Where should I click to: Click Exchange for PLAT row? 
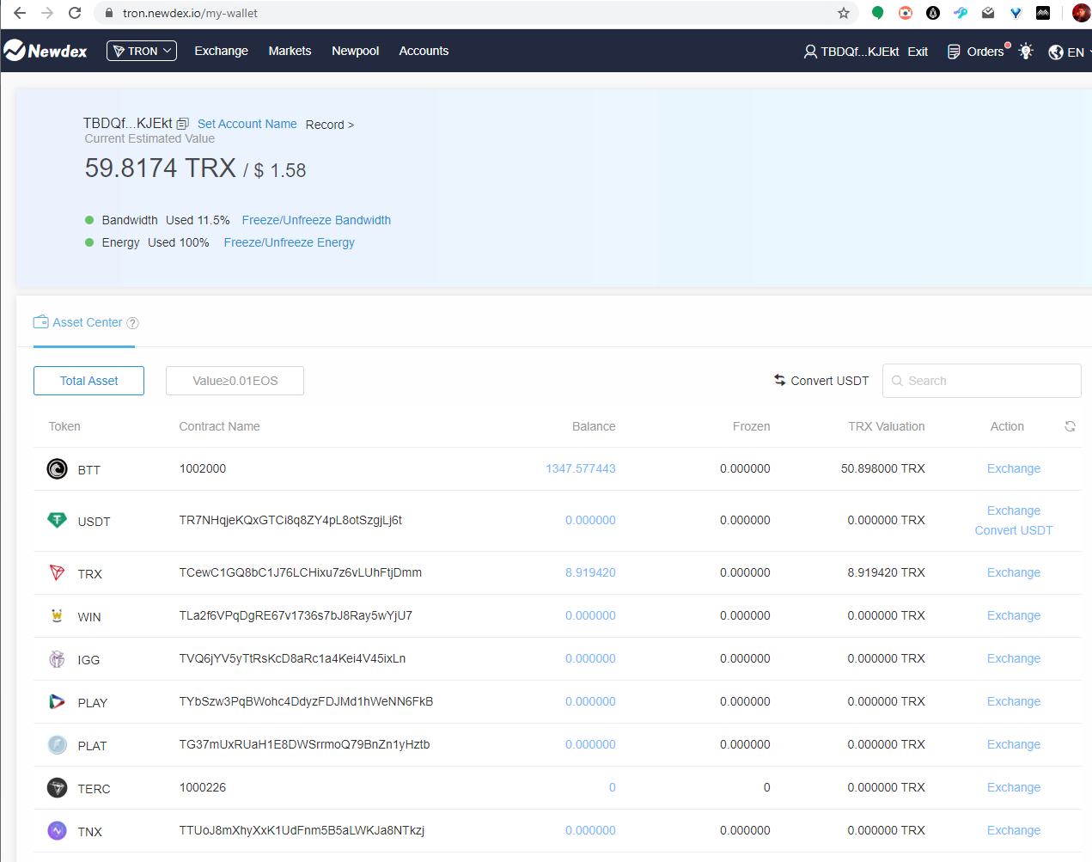[x=1013, y=744]
